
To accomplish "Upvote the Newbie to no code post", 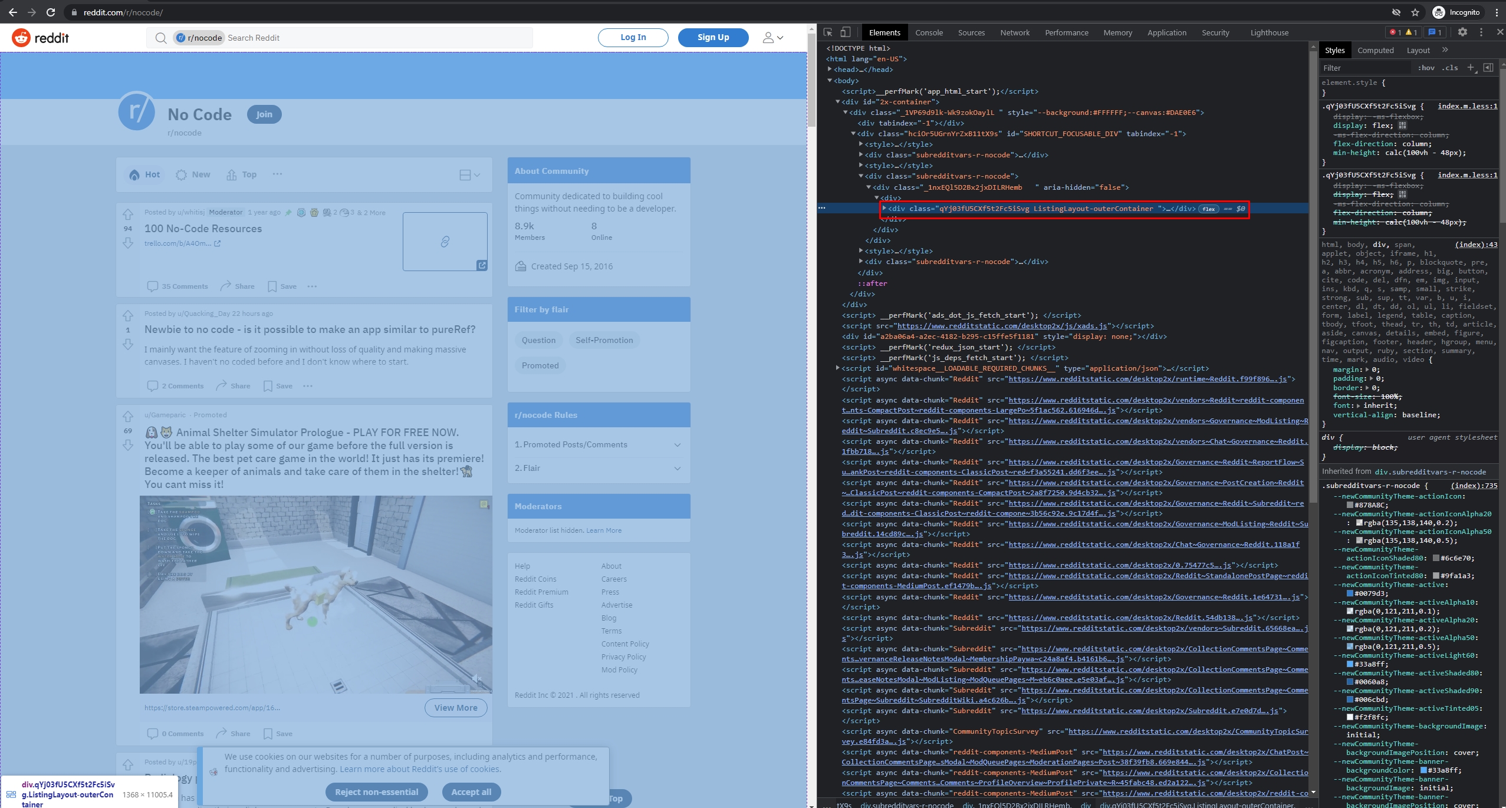I will pyautogui.click(x=128, y=315).
